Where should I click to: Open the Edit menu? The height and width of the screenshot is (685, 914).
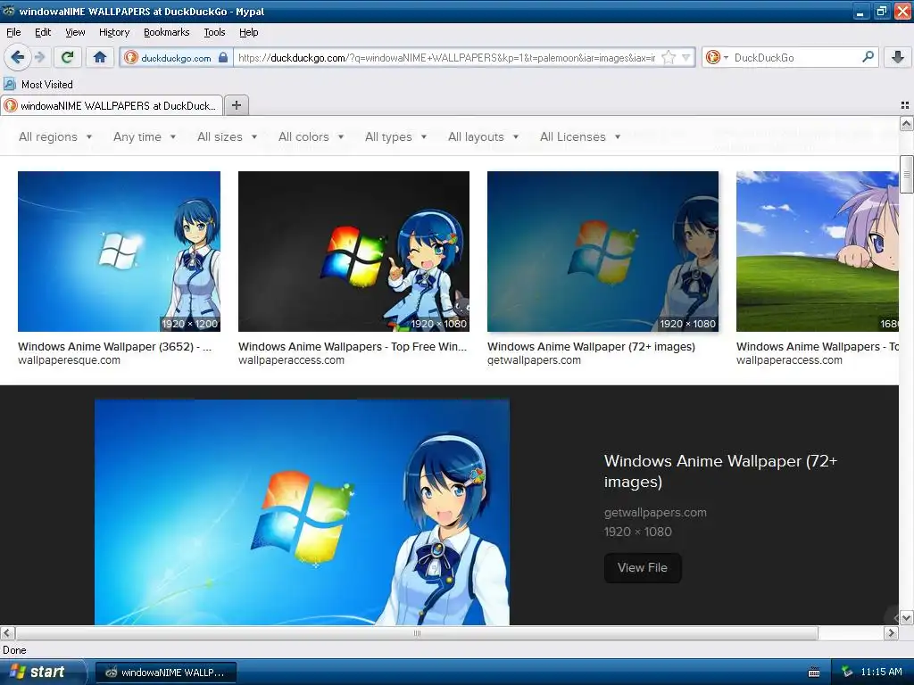click(43, 32)
